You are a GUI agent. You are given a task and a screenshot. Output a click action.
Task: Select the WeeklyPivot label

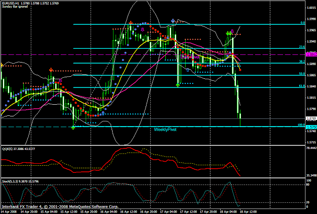click(x=165, y=130)
